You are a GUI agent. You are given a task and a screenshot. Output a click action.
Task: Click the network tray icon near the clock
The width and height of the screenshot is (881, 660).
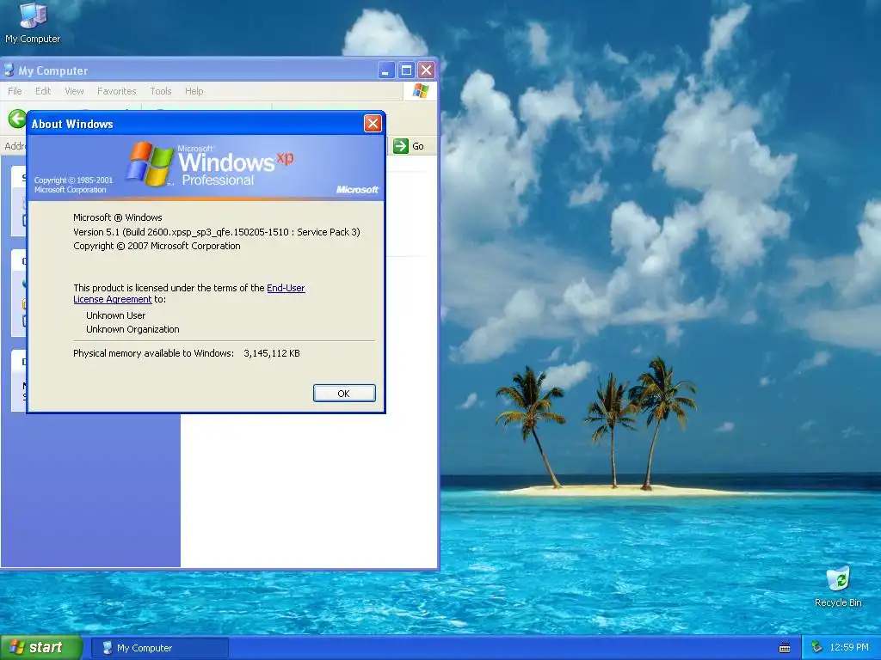[x=817, y=647]
